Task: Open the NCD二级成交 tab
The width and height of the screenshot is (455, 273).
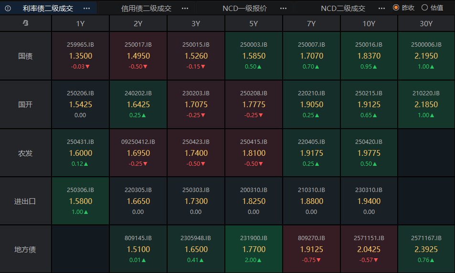Action: (x=343, y=8)
